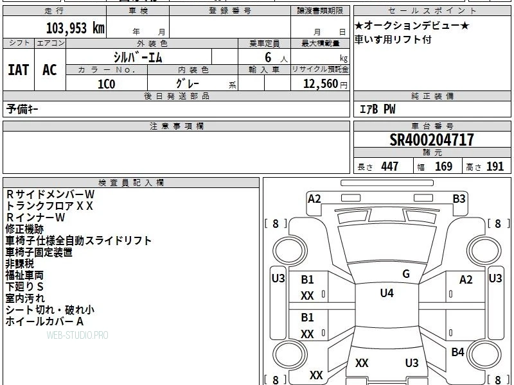Click the B3 damage mark on diagram

(459, 199)
